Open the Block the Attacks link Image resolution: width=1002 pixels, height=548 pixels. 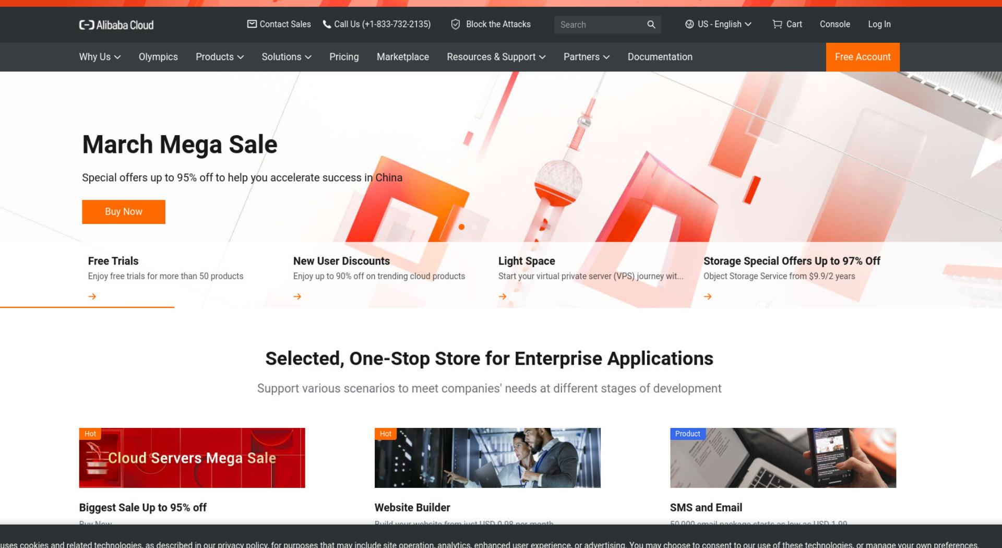491,24
